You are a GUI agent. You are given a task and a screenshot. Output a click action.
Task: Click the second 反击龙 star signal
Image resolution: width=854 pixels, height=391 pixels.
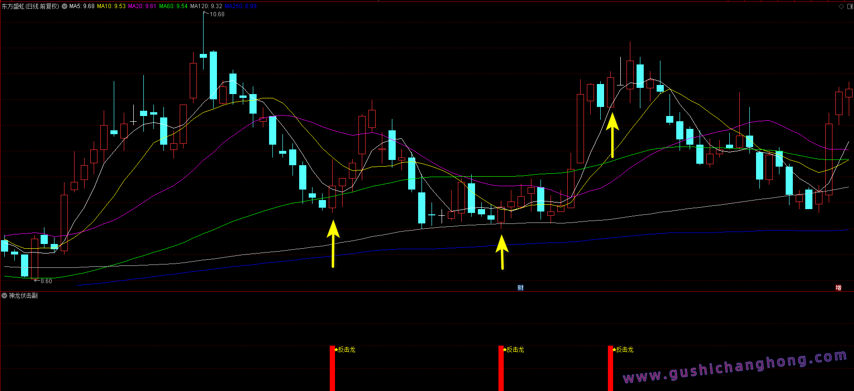tap(513, 350)
